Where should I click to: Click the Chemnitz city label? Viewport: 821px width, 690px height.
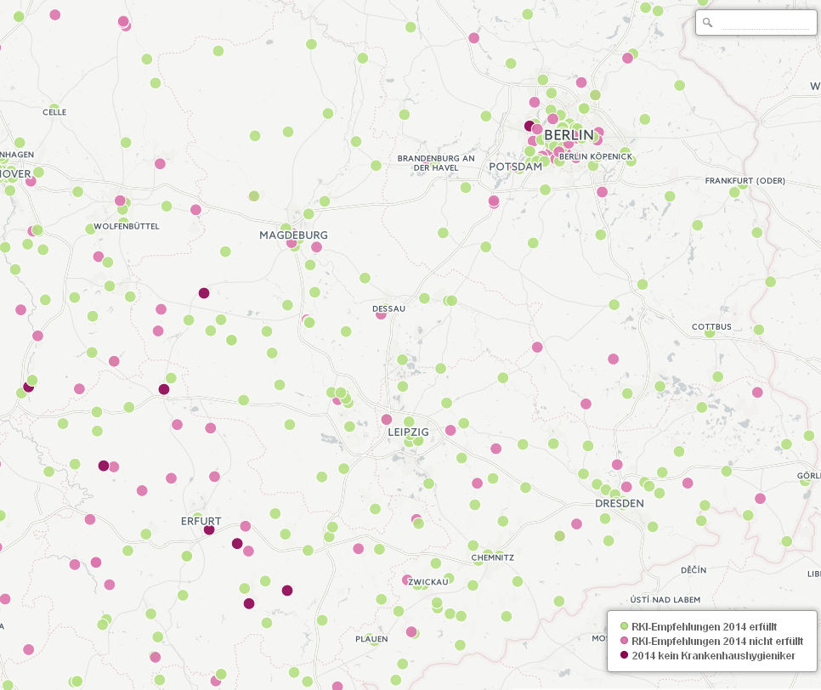492,557
